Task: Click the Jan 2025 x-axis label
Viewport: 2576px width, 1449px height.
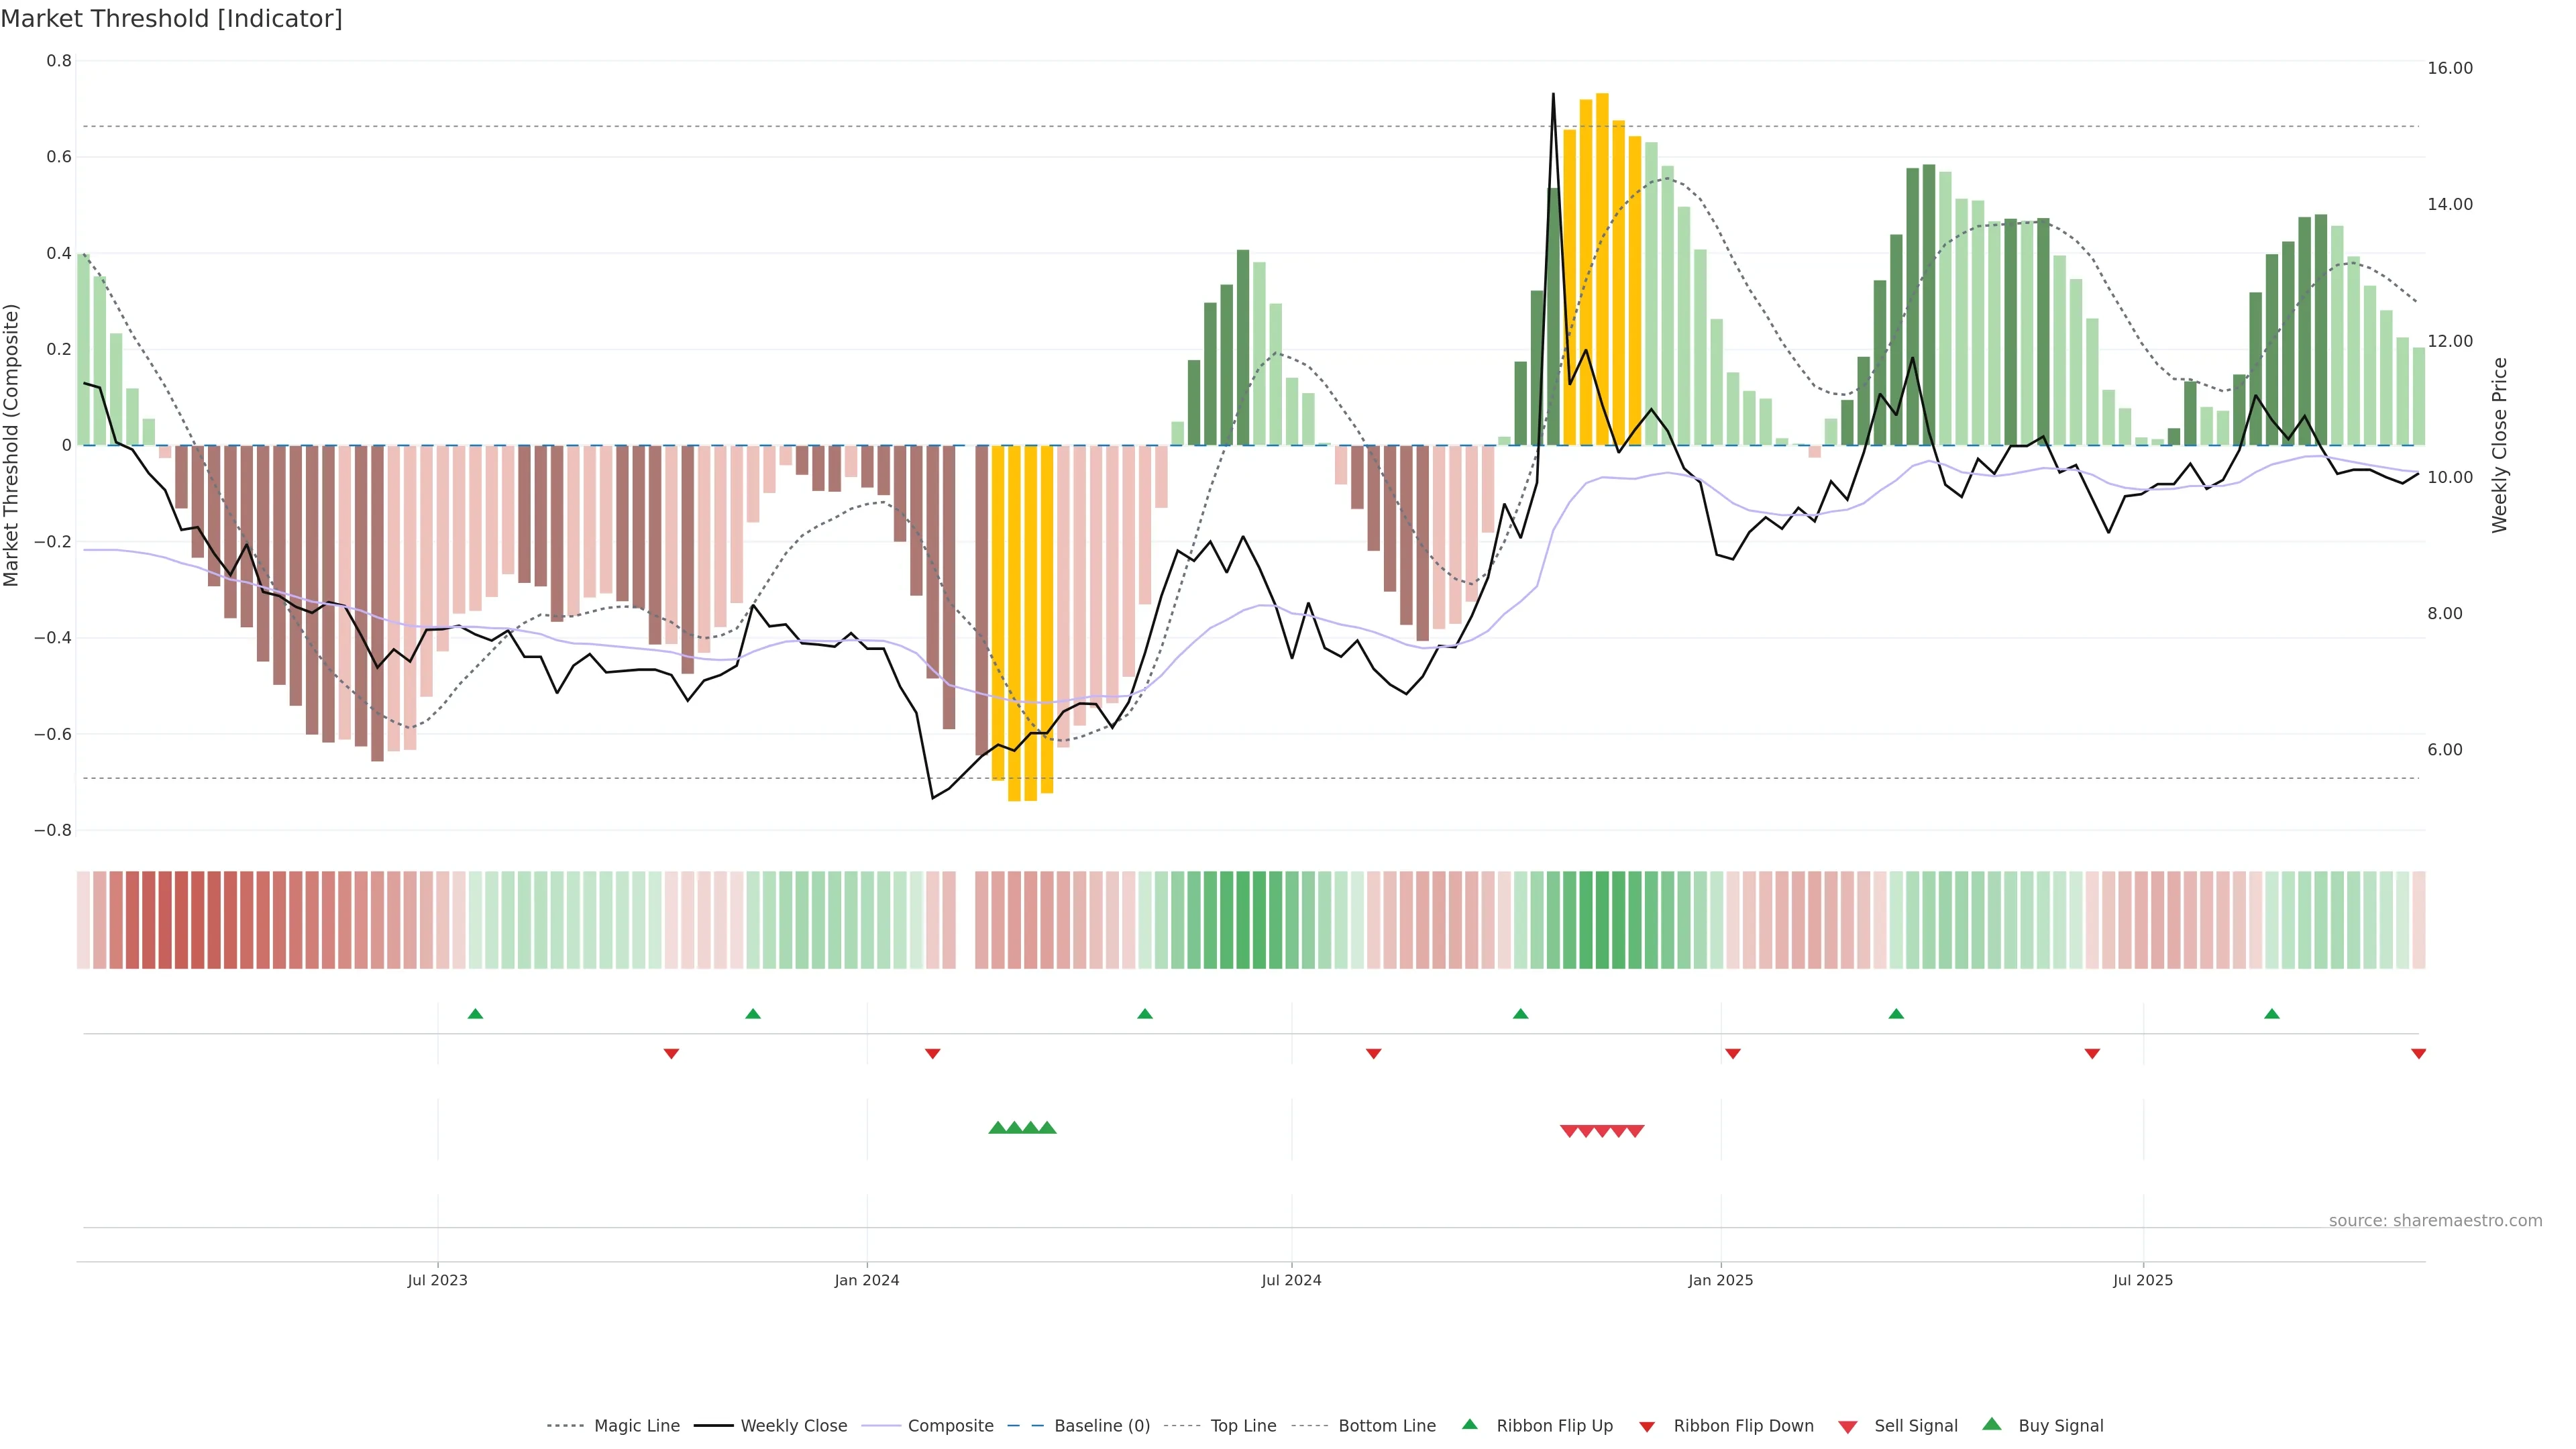Action: pos(1720,1280)
